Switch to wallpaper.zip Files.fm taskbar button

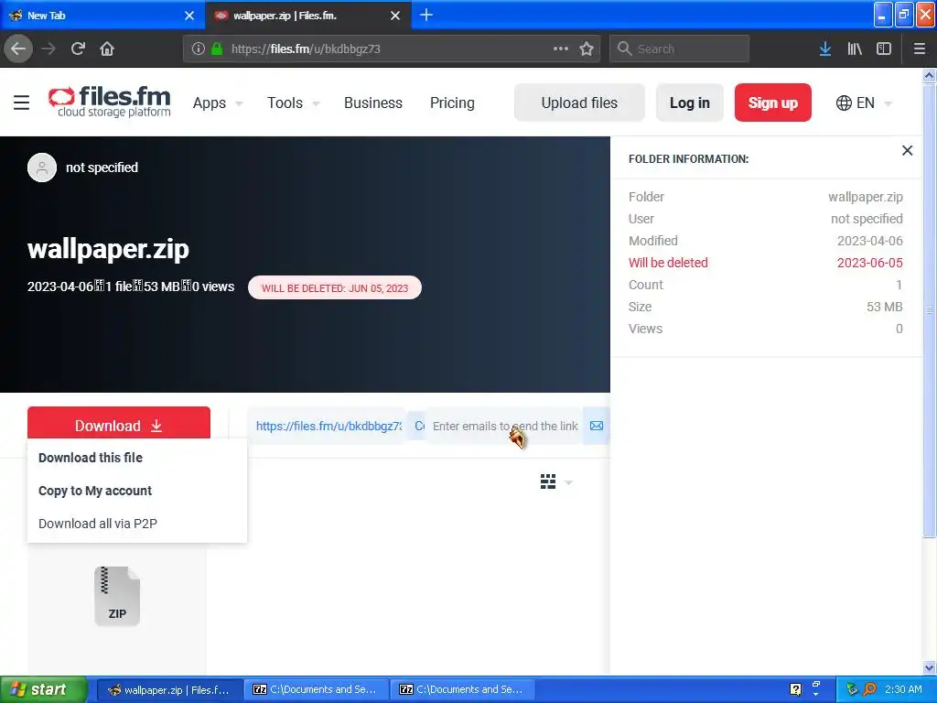pos(169,689)
